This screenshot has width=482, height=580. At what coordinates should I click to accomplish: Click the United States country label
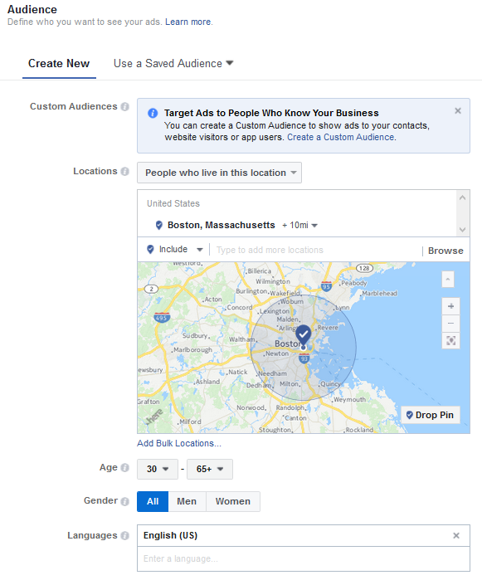[173, 203]
